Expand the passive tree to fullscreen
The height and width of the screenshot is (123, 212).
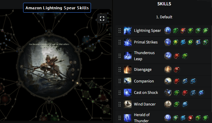[102, 18]
